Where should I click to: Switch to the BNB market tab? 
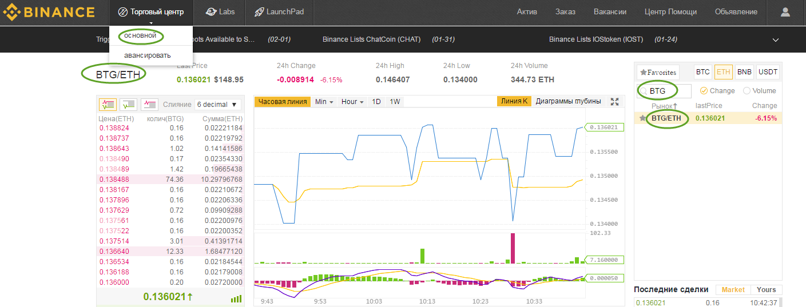point(744,72)
